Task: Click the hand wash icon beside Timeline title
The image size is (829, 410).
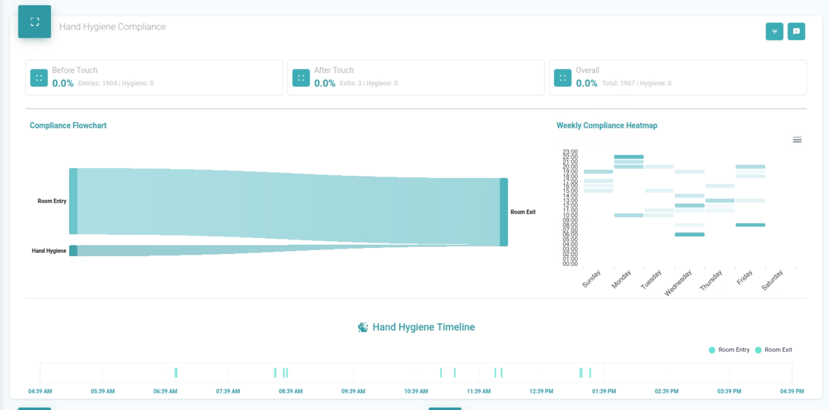Action: tap(363, 327)
